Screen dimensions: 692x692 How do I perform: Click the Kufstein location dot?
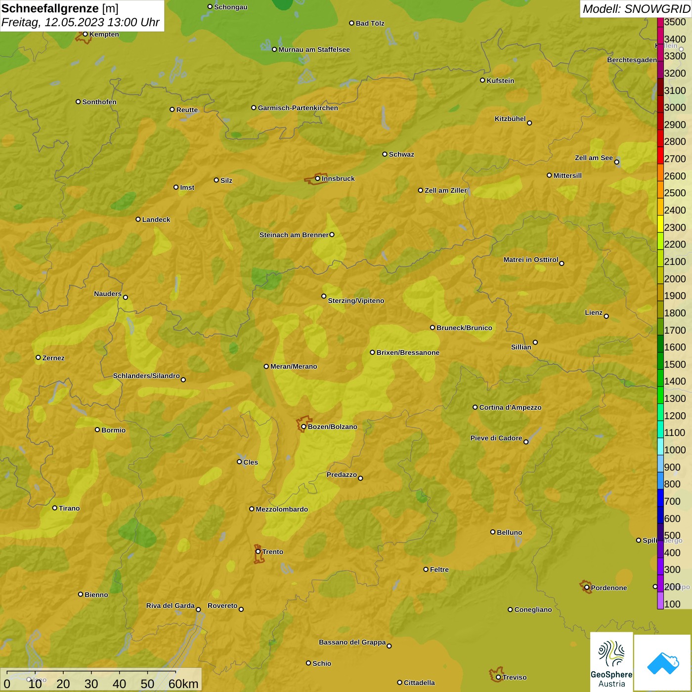point(482,80)
